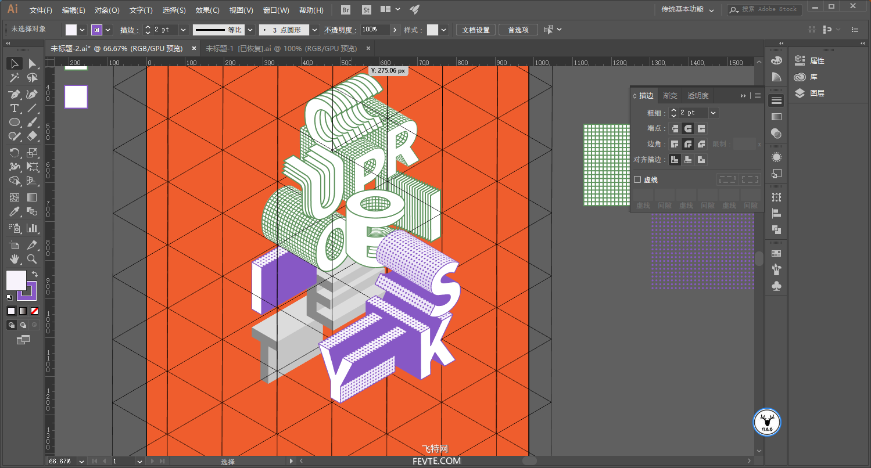This screenshot has width=871, height=468.
Task: Open fill color dropdown in control bar
Action: tap(83, 30)
